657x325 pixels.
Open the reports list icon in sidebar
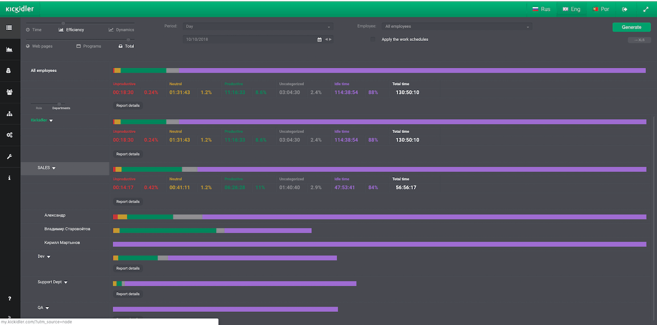(x=9, y=26)
